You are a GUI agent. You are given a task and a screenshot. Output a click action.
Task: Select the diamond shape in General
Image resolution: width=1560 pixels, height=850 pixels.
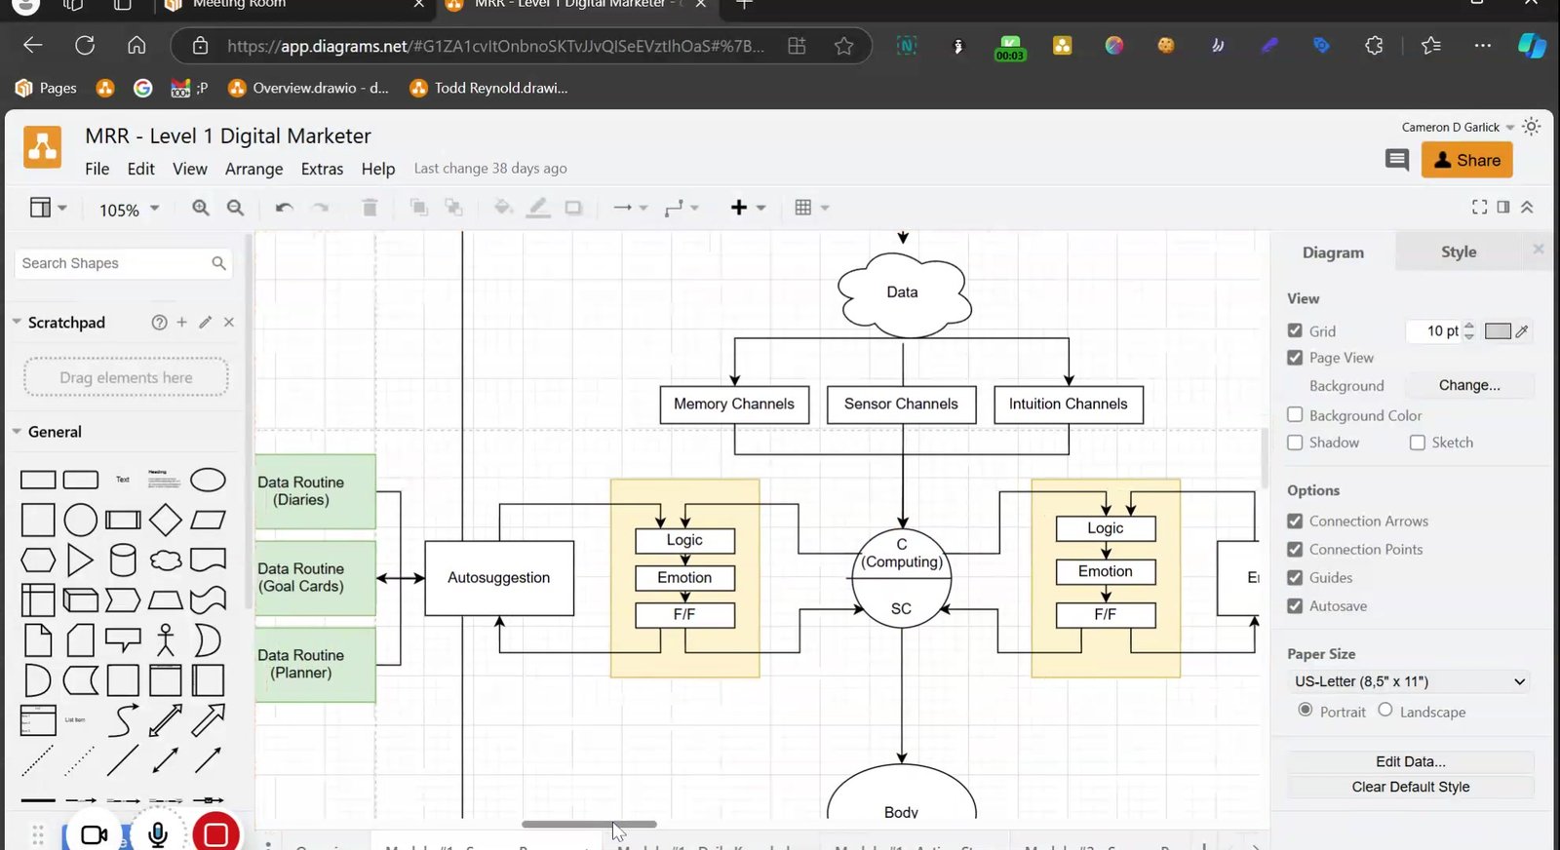[x=165, y=521]
